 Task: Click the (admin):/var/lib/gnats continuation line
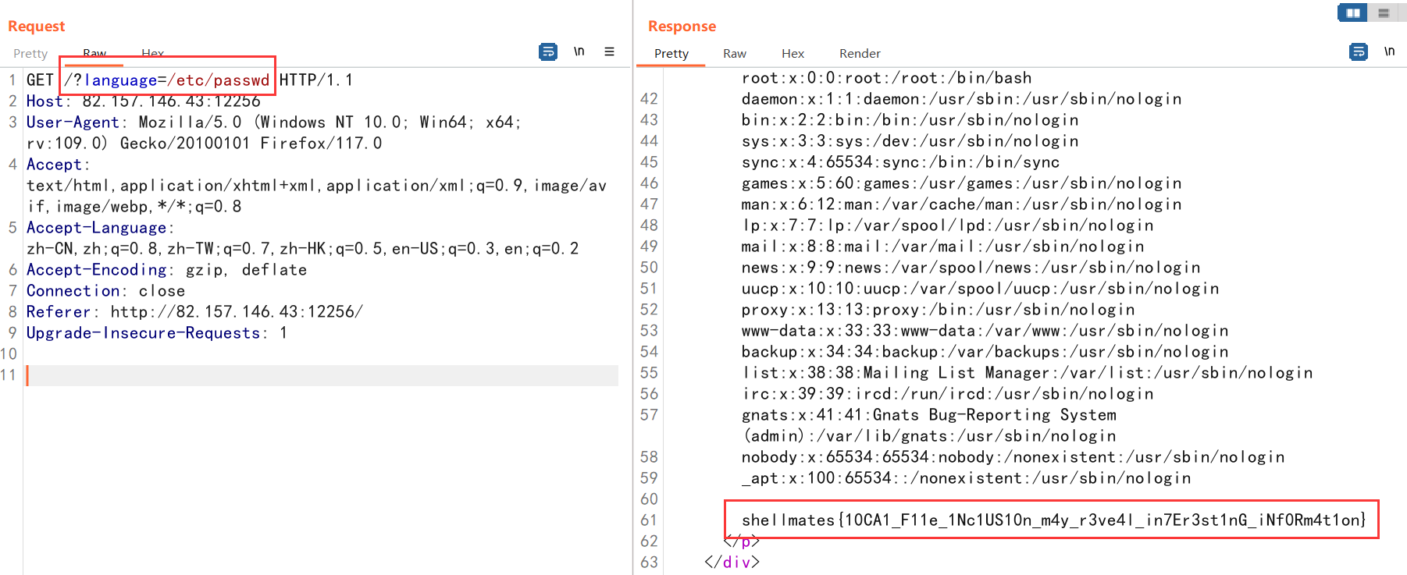(x=928, y=436)
